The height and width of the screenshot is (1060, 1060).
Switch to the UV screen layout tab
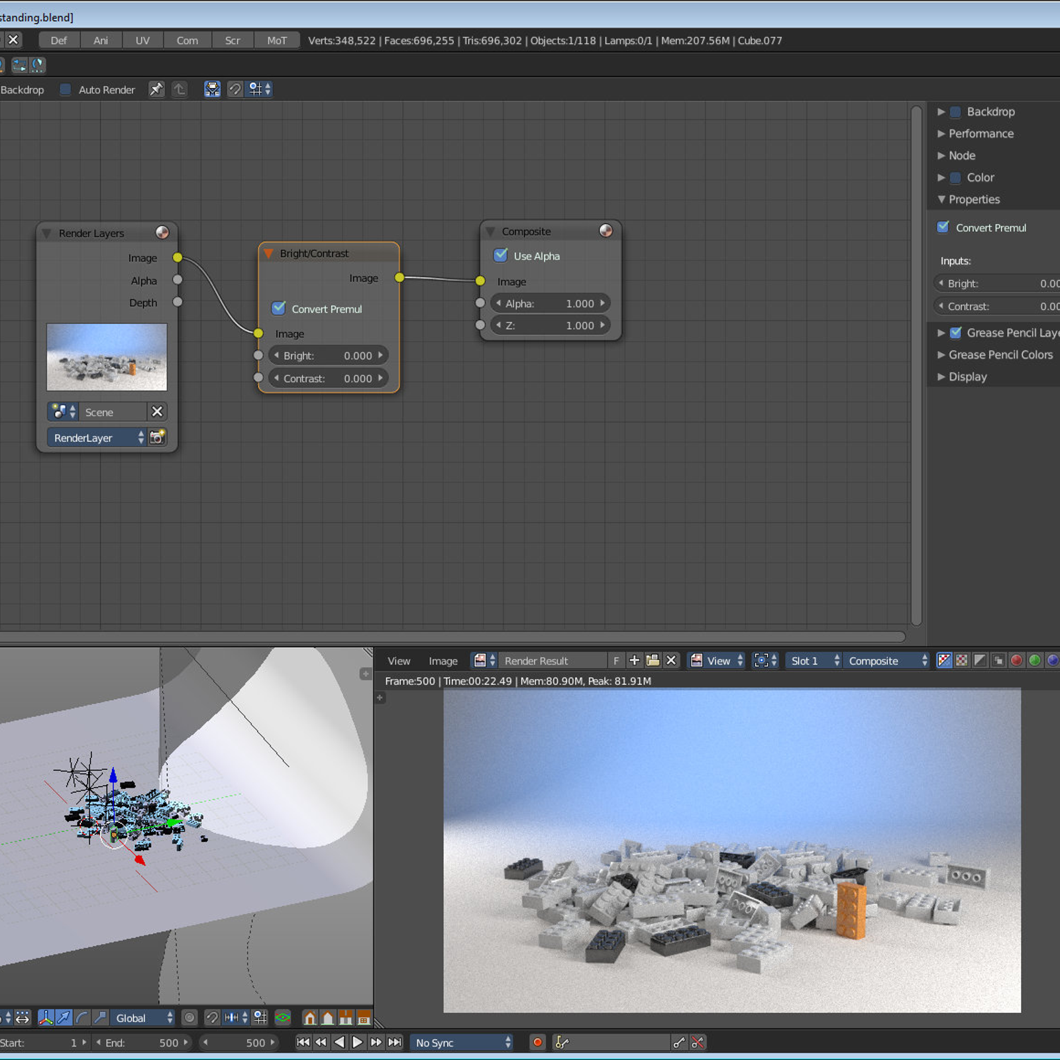(x=142, y=40)
